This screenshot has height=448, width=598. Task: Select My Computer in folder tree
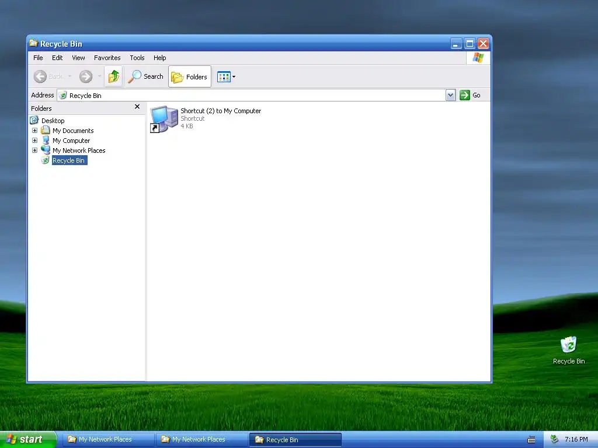[71, 141]
